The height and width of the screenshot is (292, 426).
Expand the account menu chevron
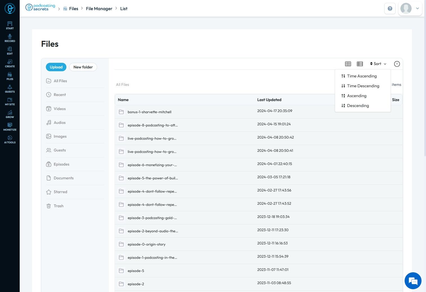pyautogui.click(x=418, y=8)
